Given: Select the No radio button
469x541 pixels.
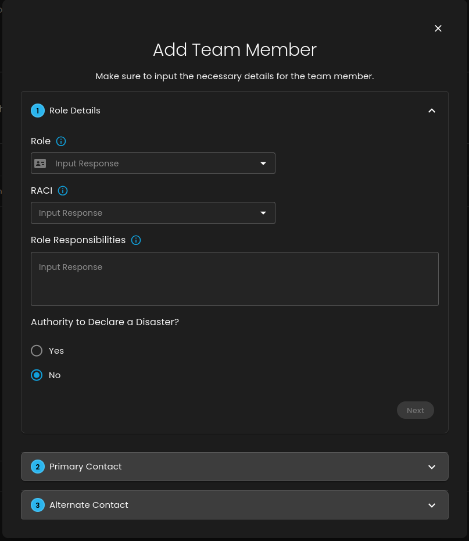Looking at the screenshot, I should point(37,375).
